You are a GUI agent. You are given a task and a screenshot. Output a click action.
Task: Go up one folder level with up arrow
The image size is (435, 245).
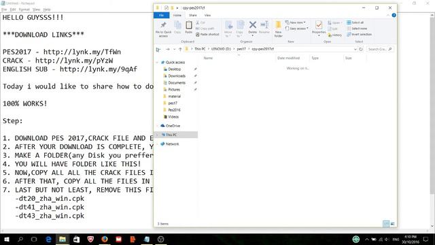180,49
